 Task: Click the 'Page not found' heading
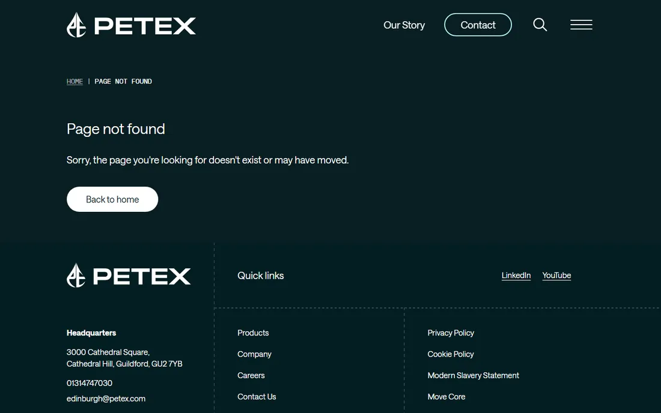(115, 129)
